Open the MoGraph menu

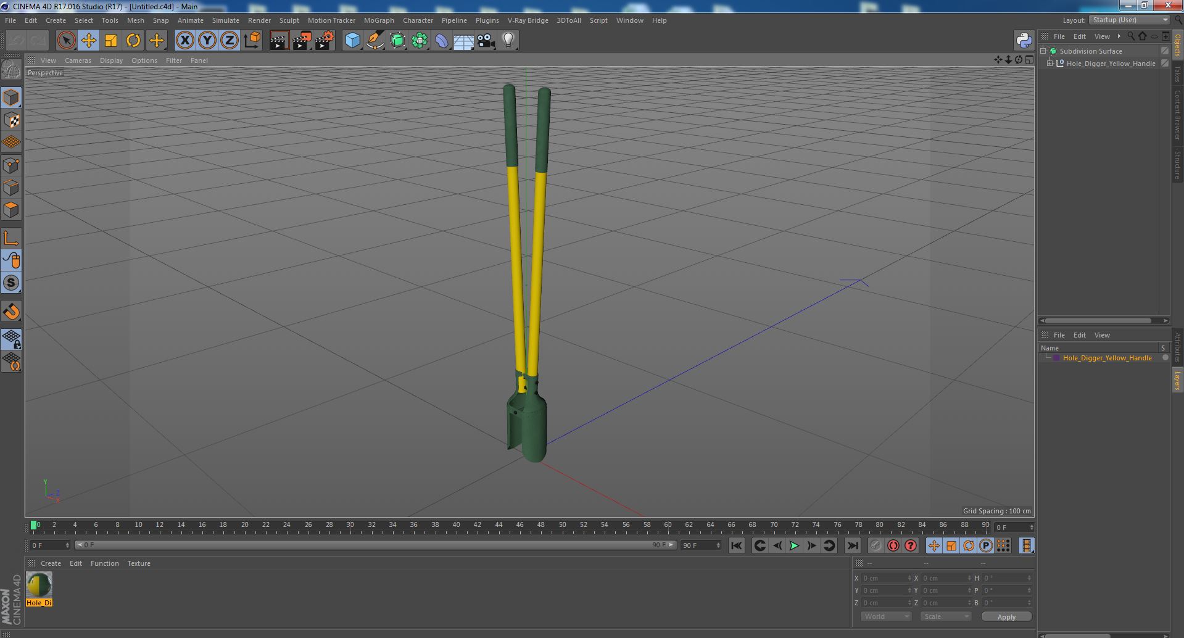pos(379,20)
